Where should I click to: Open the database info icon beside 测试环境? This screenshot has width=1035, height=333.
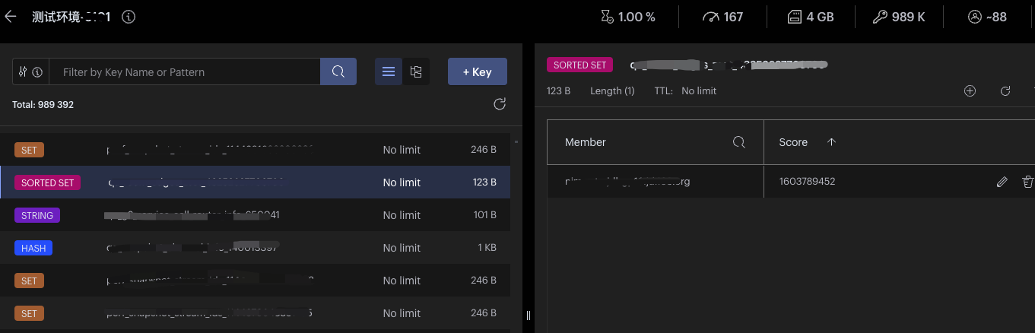129,17
